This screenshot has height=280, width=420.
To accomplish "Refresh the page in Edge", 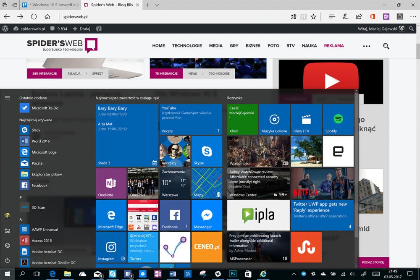I will coord(34,17).
